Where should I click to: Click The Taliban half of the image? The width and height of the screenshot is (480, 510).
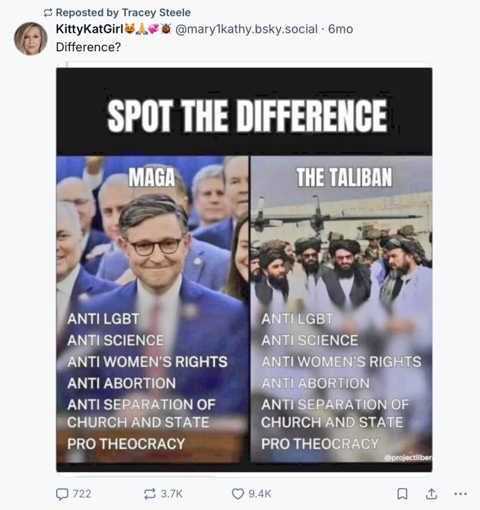pos(342,309)
